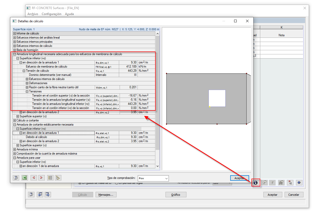Viewport: 325px width, 218px height.
Task: Click the pick-with-cursor icon in main window
Action: click(x=290, y=183)
